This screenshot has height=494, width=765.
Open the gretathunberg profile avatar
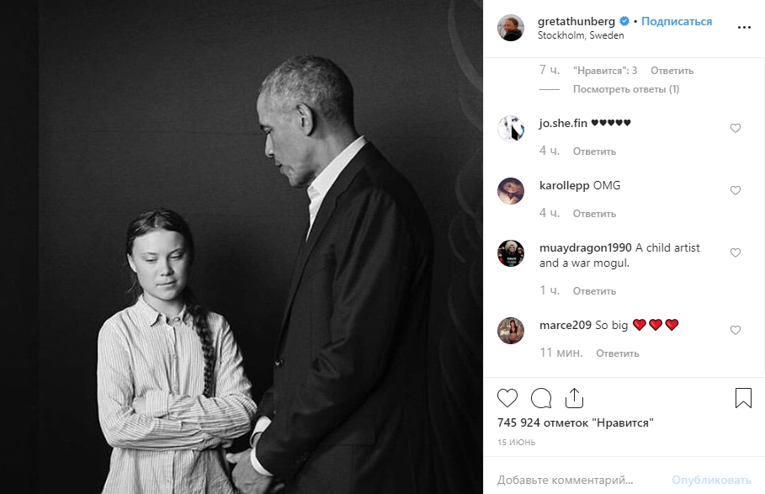tap(511, 28)
